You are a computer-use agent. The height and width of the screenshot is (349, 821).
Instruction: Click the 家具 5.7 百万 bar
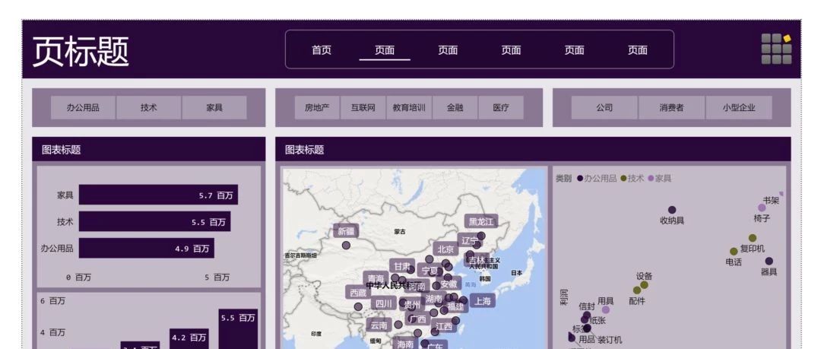tap(158, 195)
